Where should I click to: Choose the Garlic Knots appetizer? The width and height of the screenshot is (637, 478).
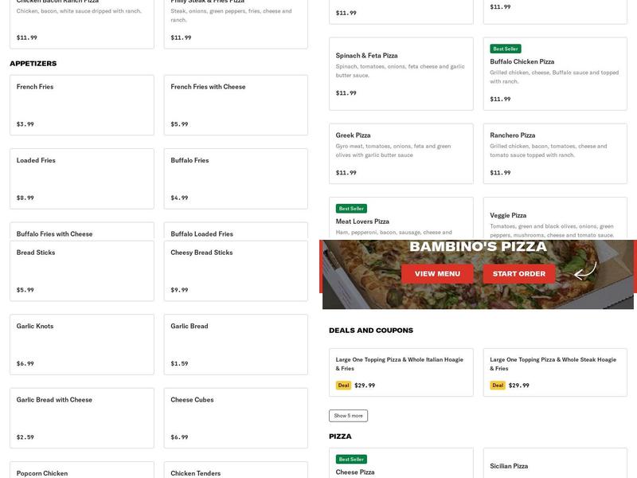(x=80, y=343)
